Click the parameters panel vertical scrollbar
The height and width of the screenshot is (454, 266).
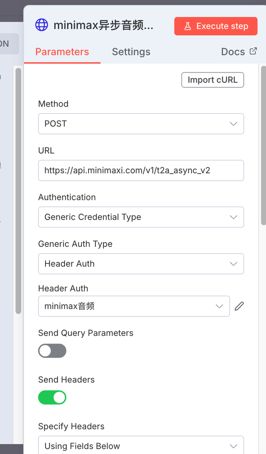263,145
